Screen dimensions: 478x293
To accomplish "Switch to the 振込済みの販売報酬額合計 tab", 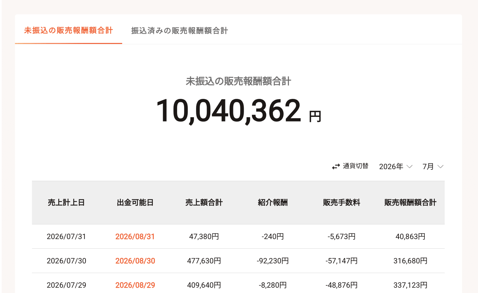I will 179,31.
